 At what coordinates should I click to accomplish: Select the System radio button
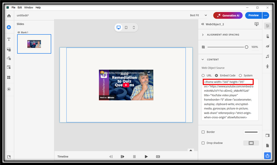240,75
